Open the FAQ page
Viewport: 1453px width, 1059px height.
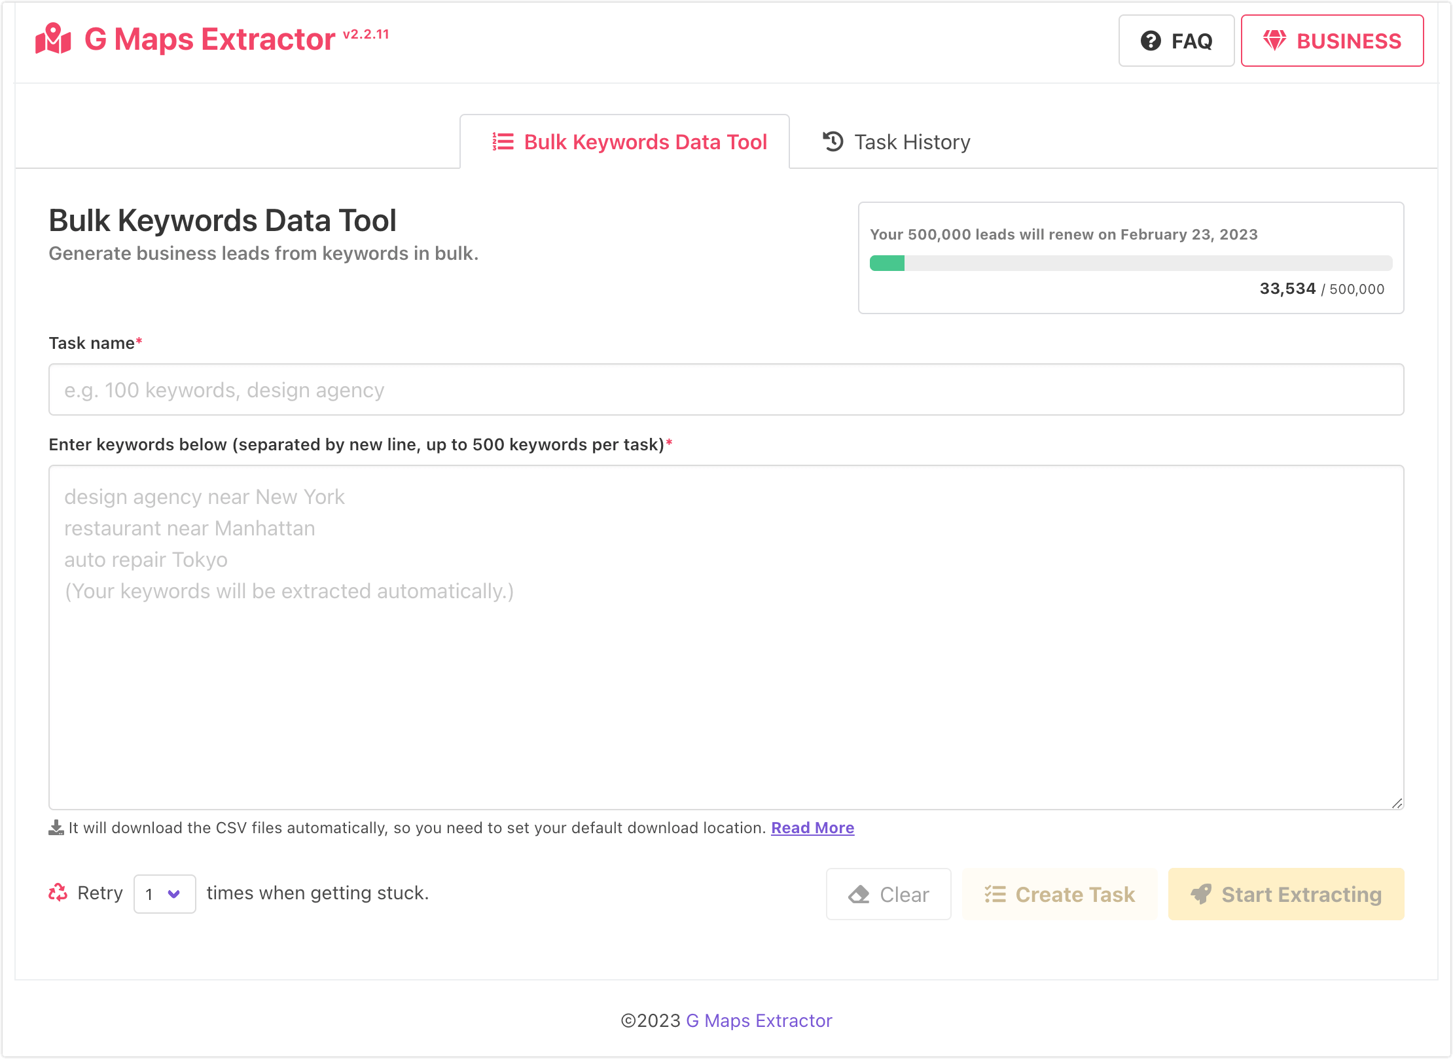pyautogui.click(x=1176, y=41)
